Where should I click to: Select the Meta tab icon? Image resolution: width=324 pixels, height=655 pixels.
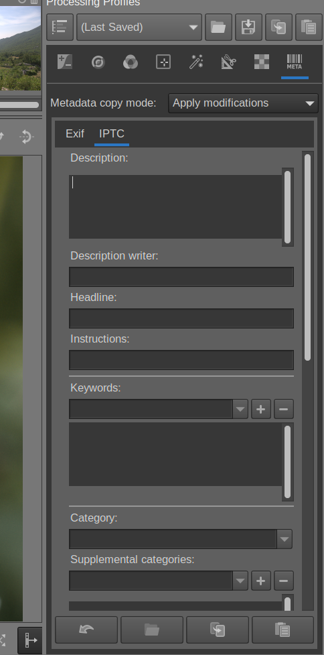(x=295, y=62)
